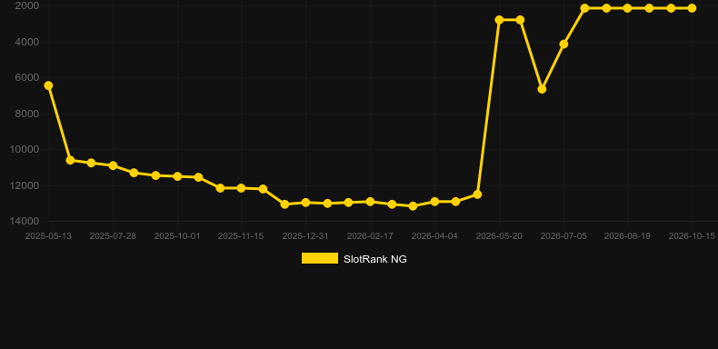
Task: Select the data point for 2025-11-15
Action: (x=242, y=188)
